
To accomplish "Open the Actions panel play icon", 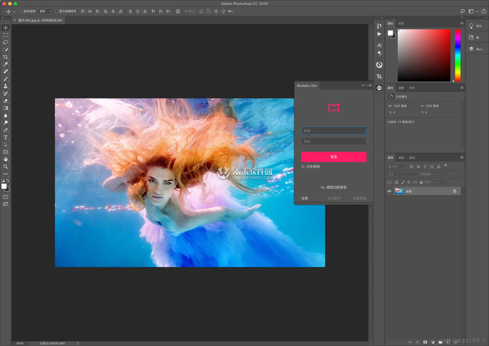I will pos(379,34).
